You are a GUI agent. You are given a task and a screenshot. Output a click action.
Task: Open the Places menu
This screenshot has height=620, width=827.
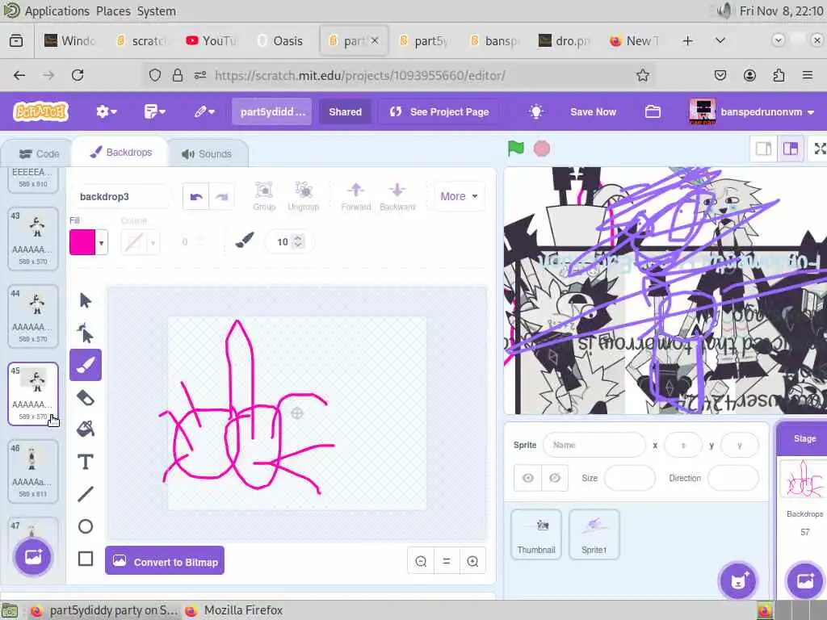coord(113,11)
